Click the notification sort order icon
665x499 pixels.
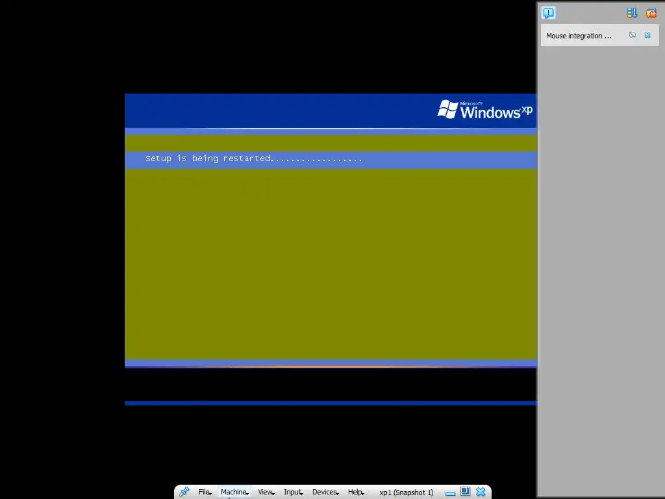coord(632,13)
